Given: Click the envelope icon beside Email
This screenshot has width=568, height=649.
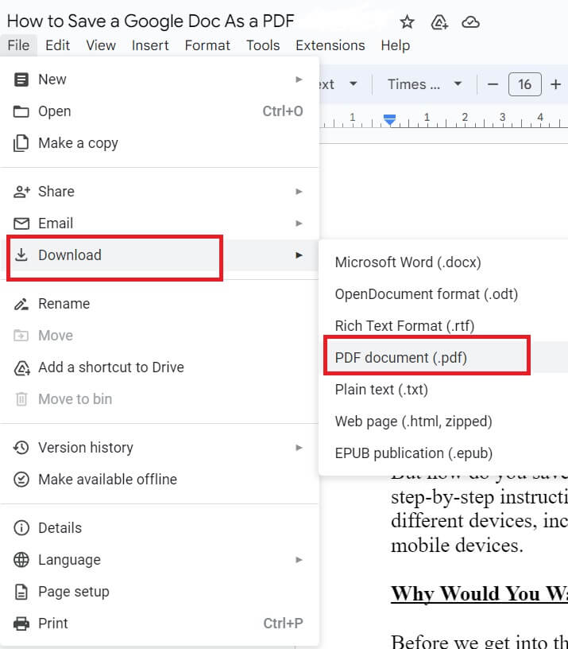Looking at the screenshot, I should pos(22,223).
